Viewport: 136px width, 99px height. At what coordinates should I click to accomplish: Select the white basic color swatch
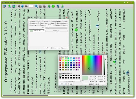point(79,70)
